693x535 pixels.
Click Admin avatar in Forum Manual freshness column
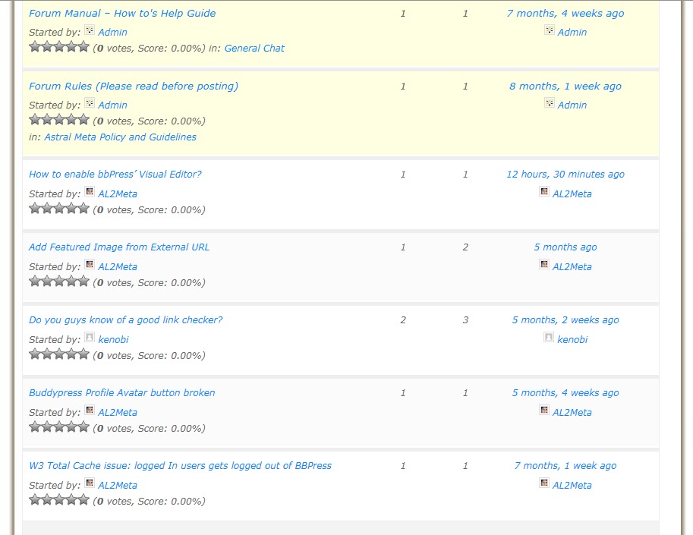point(550,30)
